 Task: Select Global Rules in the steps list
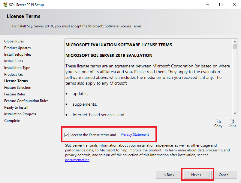pos(14,41)
